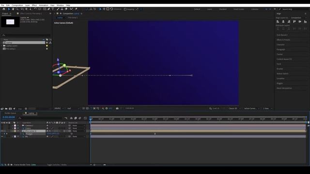This screenshot has width=310, height=174.
Task: Toggle Position property stopwatch
Action: (x=20, y=134)
